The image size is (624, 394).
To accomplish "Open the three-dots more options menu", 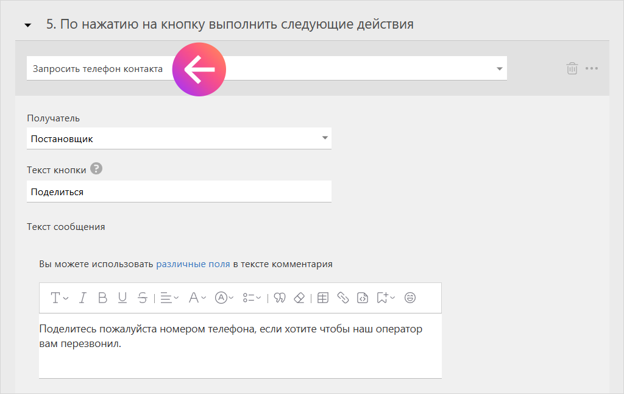I will coord(592,68).
